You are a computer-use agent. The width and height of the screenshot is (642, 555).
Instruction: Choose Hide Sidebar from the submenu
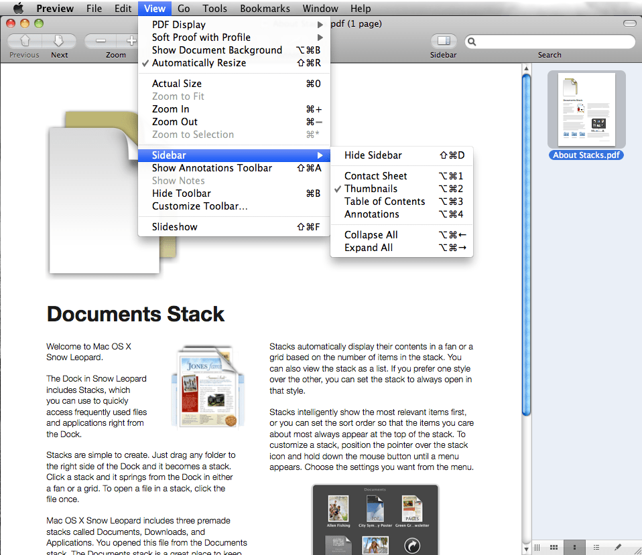click(401, 155)
